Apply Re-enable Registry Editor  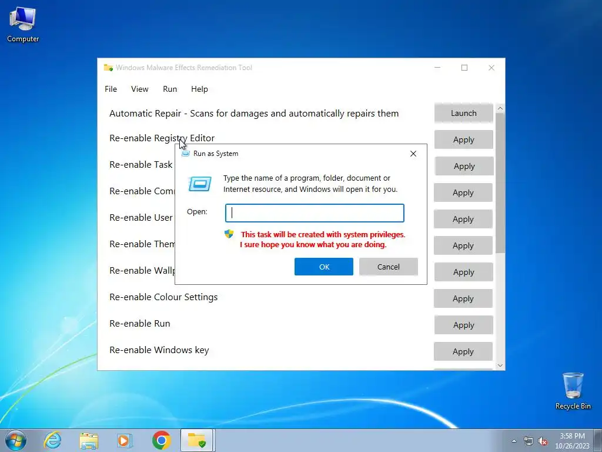(x=463, y=139)
